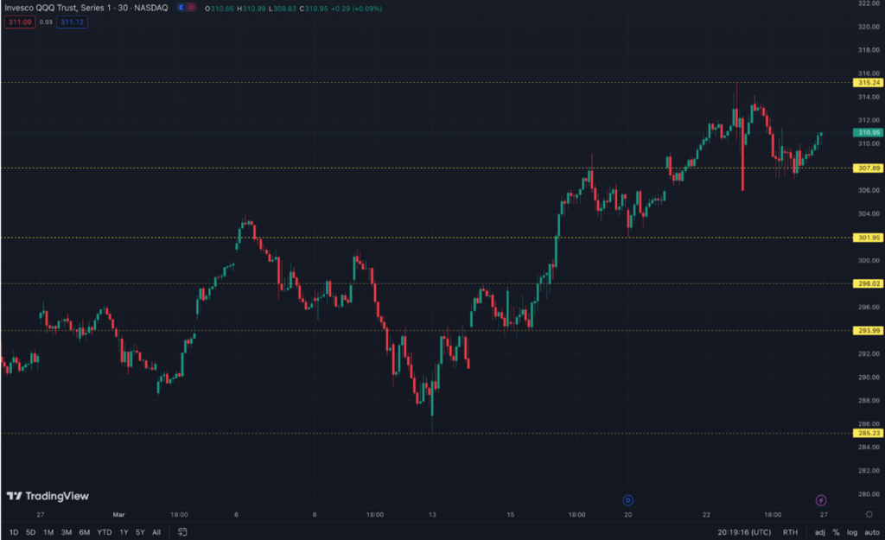885x540 pixels.
Task: Click the 13 date label on time axis
Action: tap(432, 515)
